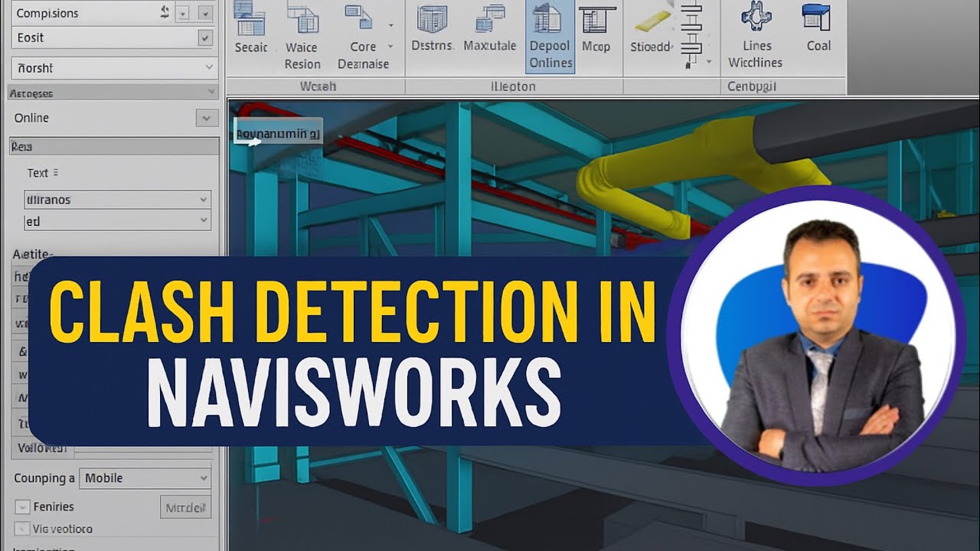The width and height of the screenshot is (980, 551).
Task: Click the Text label in left panel
Action: [38, 173]
